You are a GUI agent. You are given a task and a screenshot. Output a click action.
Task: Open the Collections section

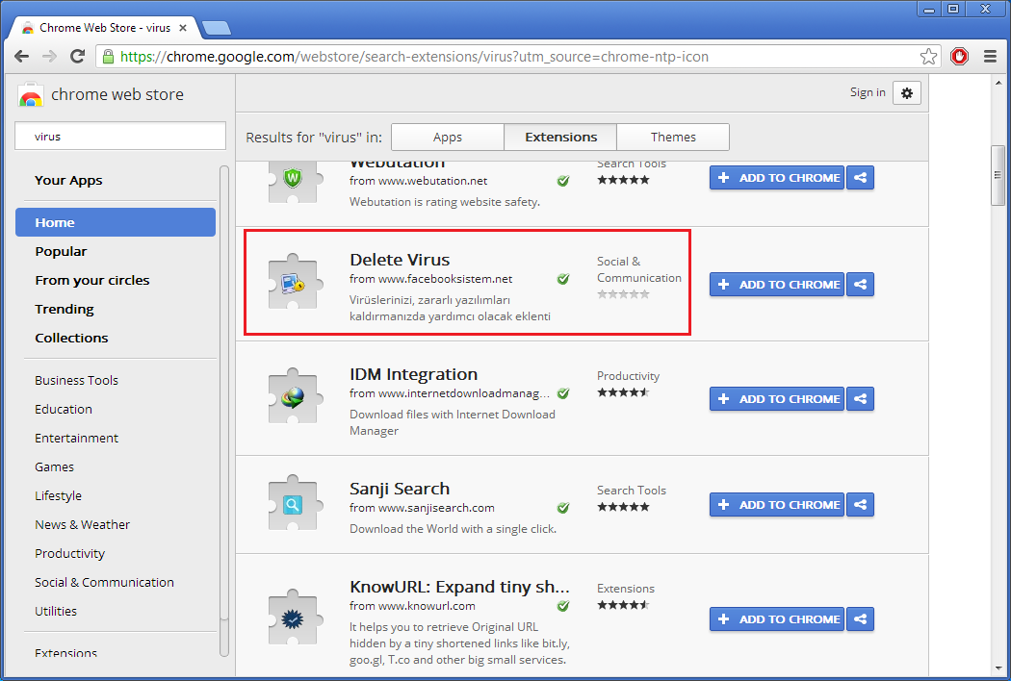71,338
